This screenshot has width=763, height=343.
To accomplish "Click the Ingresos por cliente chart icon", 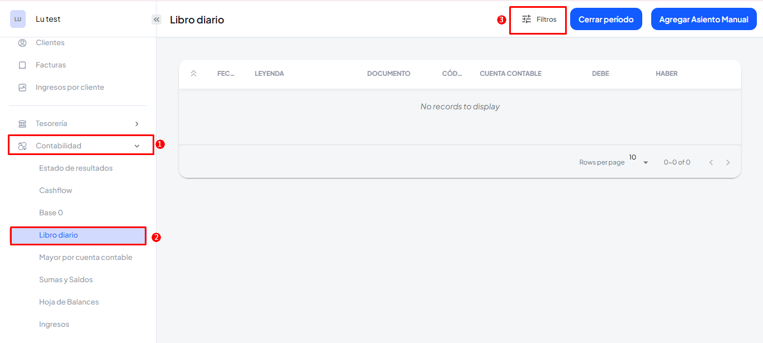I will tap(22, 88).
